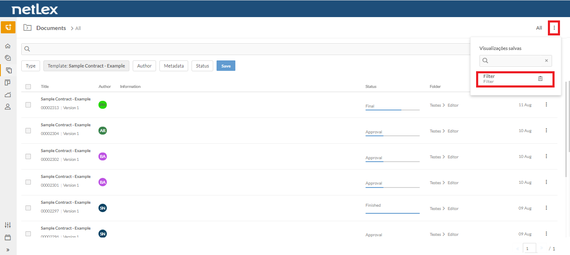Click the Documents folder icon in header
Viewport: 570px width, 255px height.
pos(28,28)
